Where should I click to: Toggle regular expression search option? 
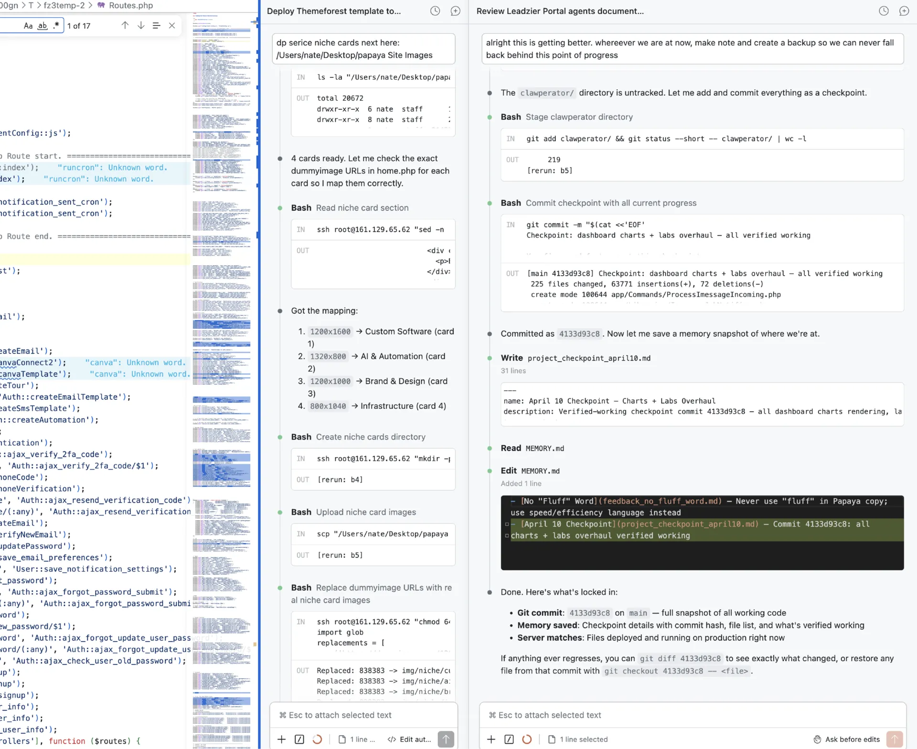tap(56, 26)
